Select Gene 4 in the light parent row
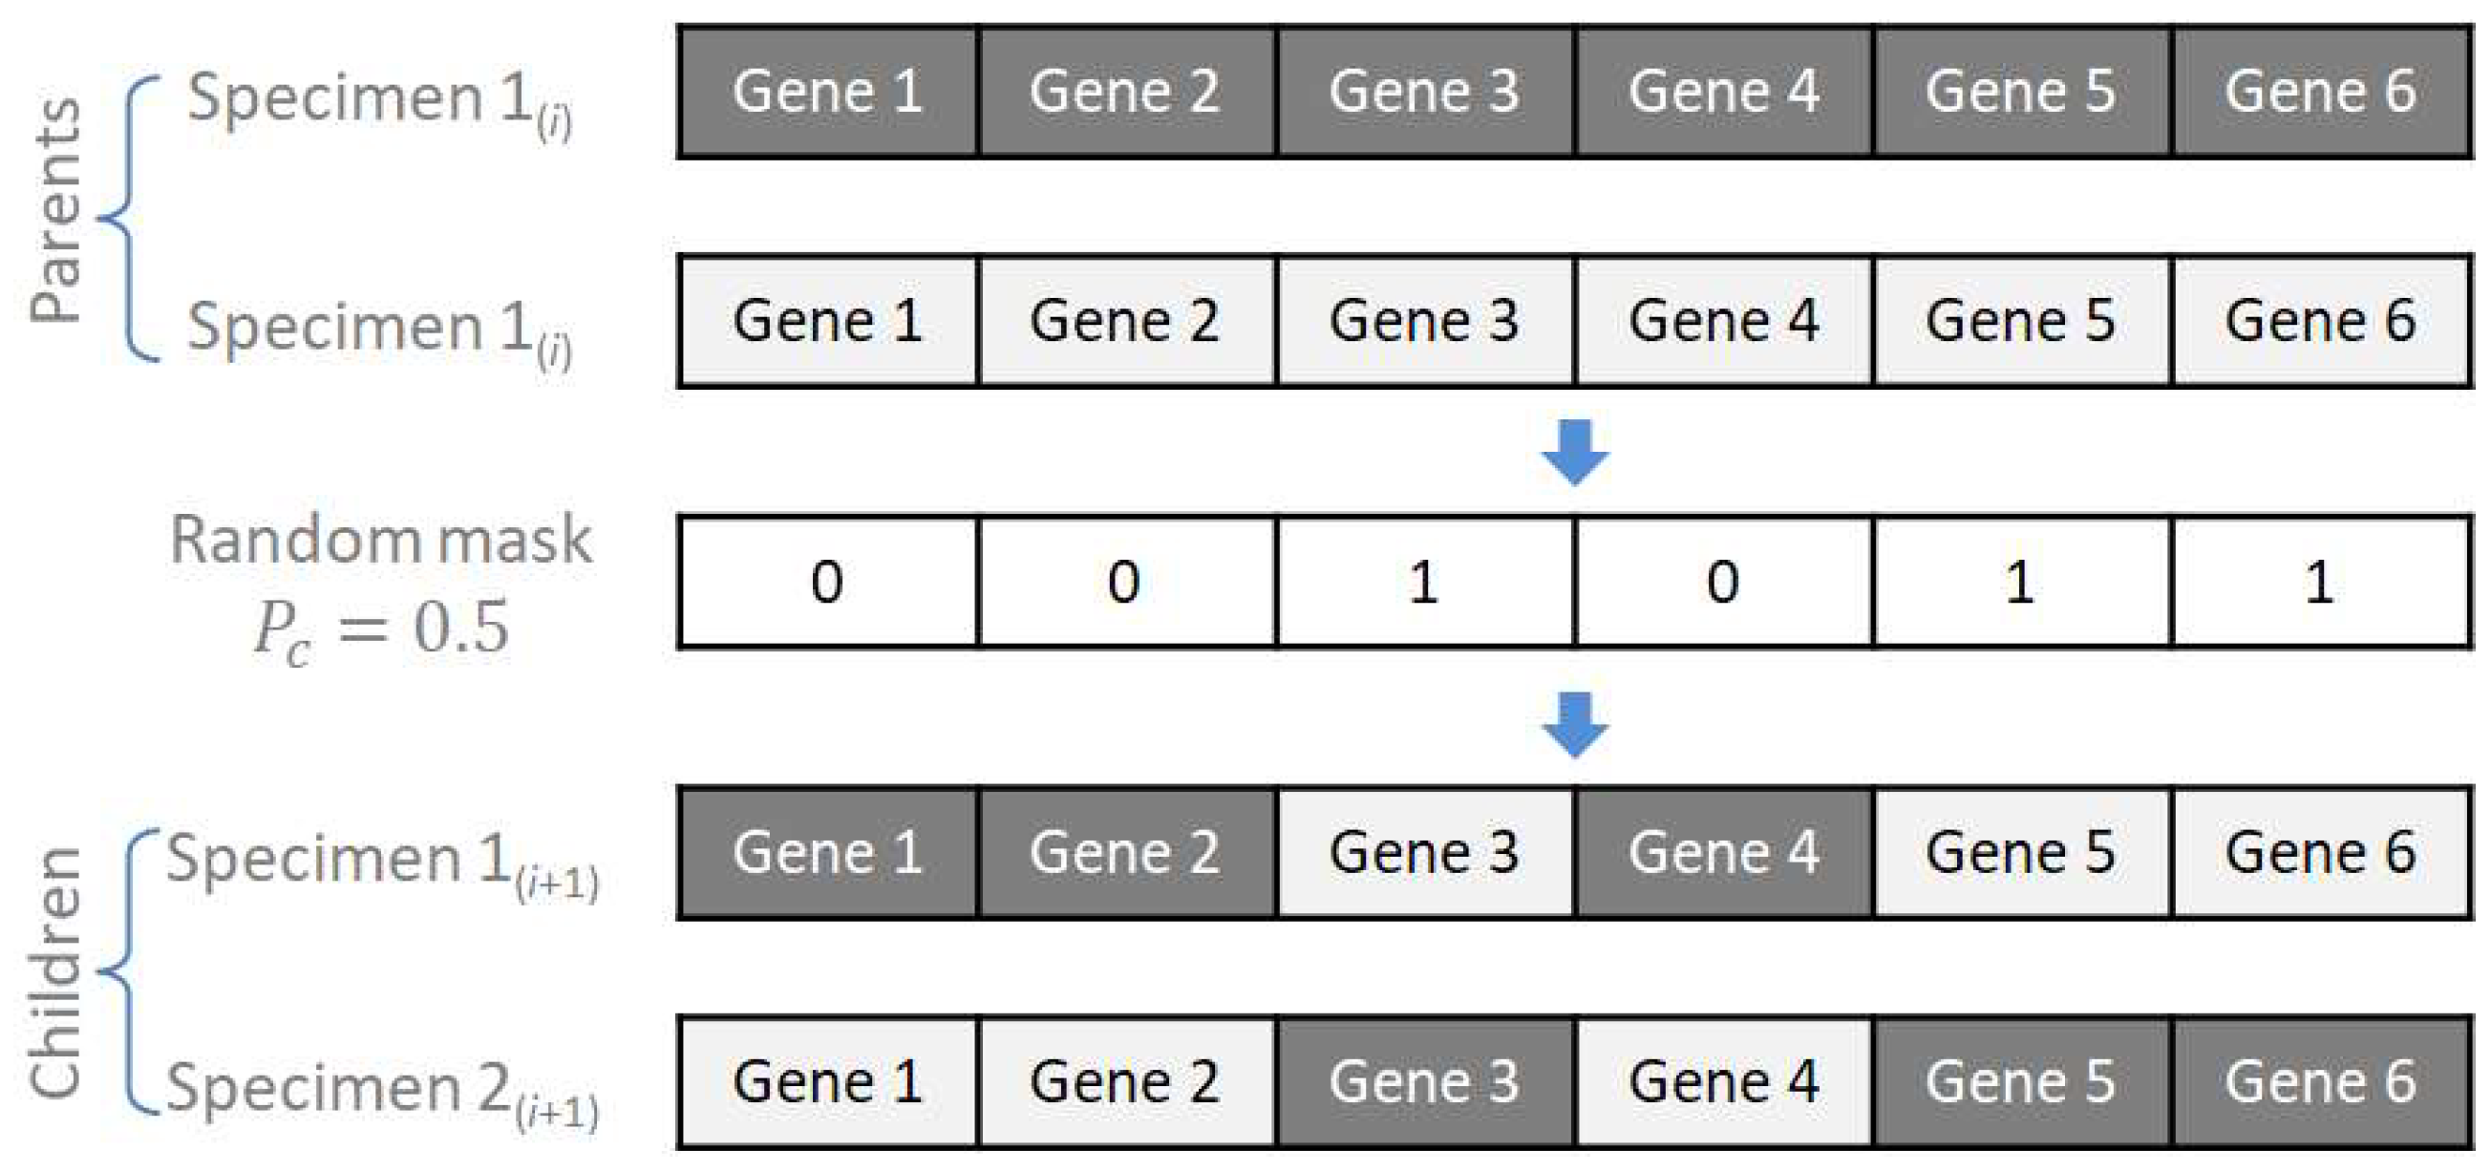 (1723, 321)
